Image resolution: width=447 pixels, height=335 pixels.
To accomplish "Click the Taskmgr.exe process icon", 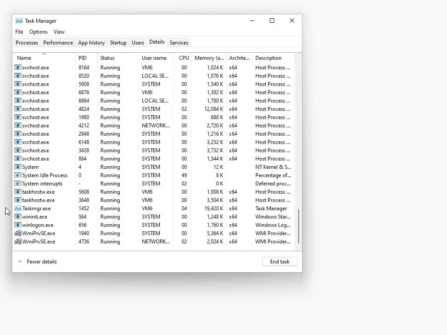I will (17, 208).
